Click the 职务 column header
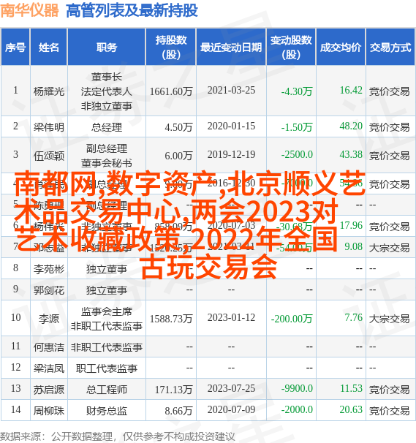The image size is (416, 443). pos(107,48)
